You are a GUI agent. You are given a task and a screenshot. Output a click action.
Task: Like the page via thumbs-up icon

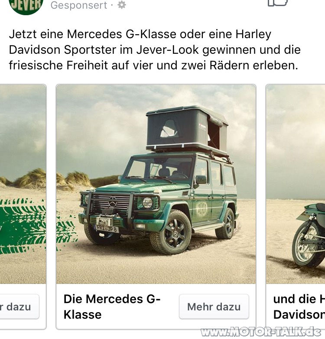[278, 3]
